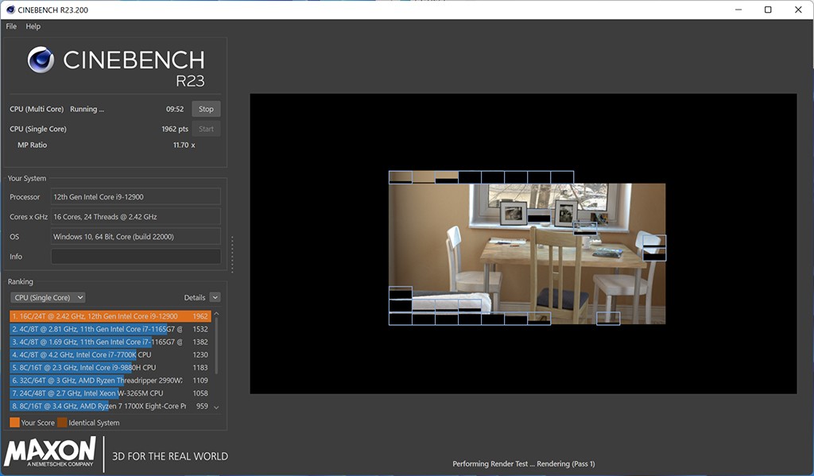
Task: Click the Cinebench logo in the title bar
Action: pos(9,10)
